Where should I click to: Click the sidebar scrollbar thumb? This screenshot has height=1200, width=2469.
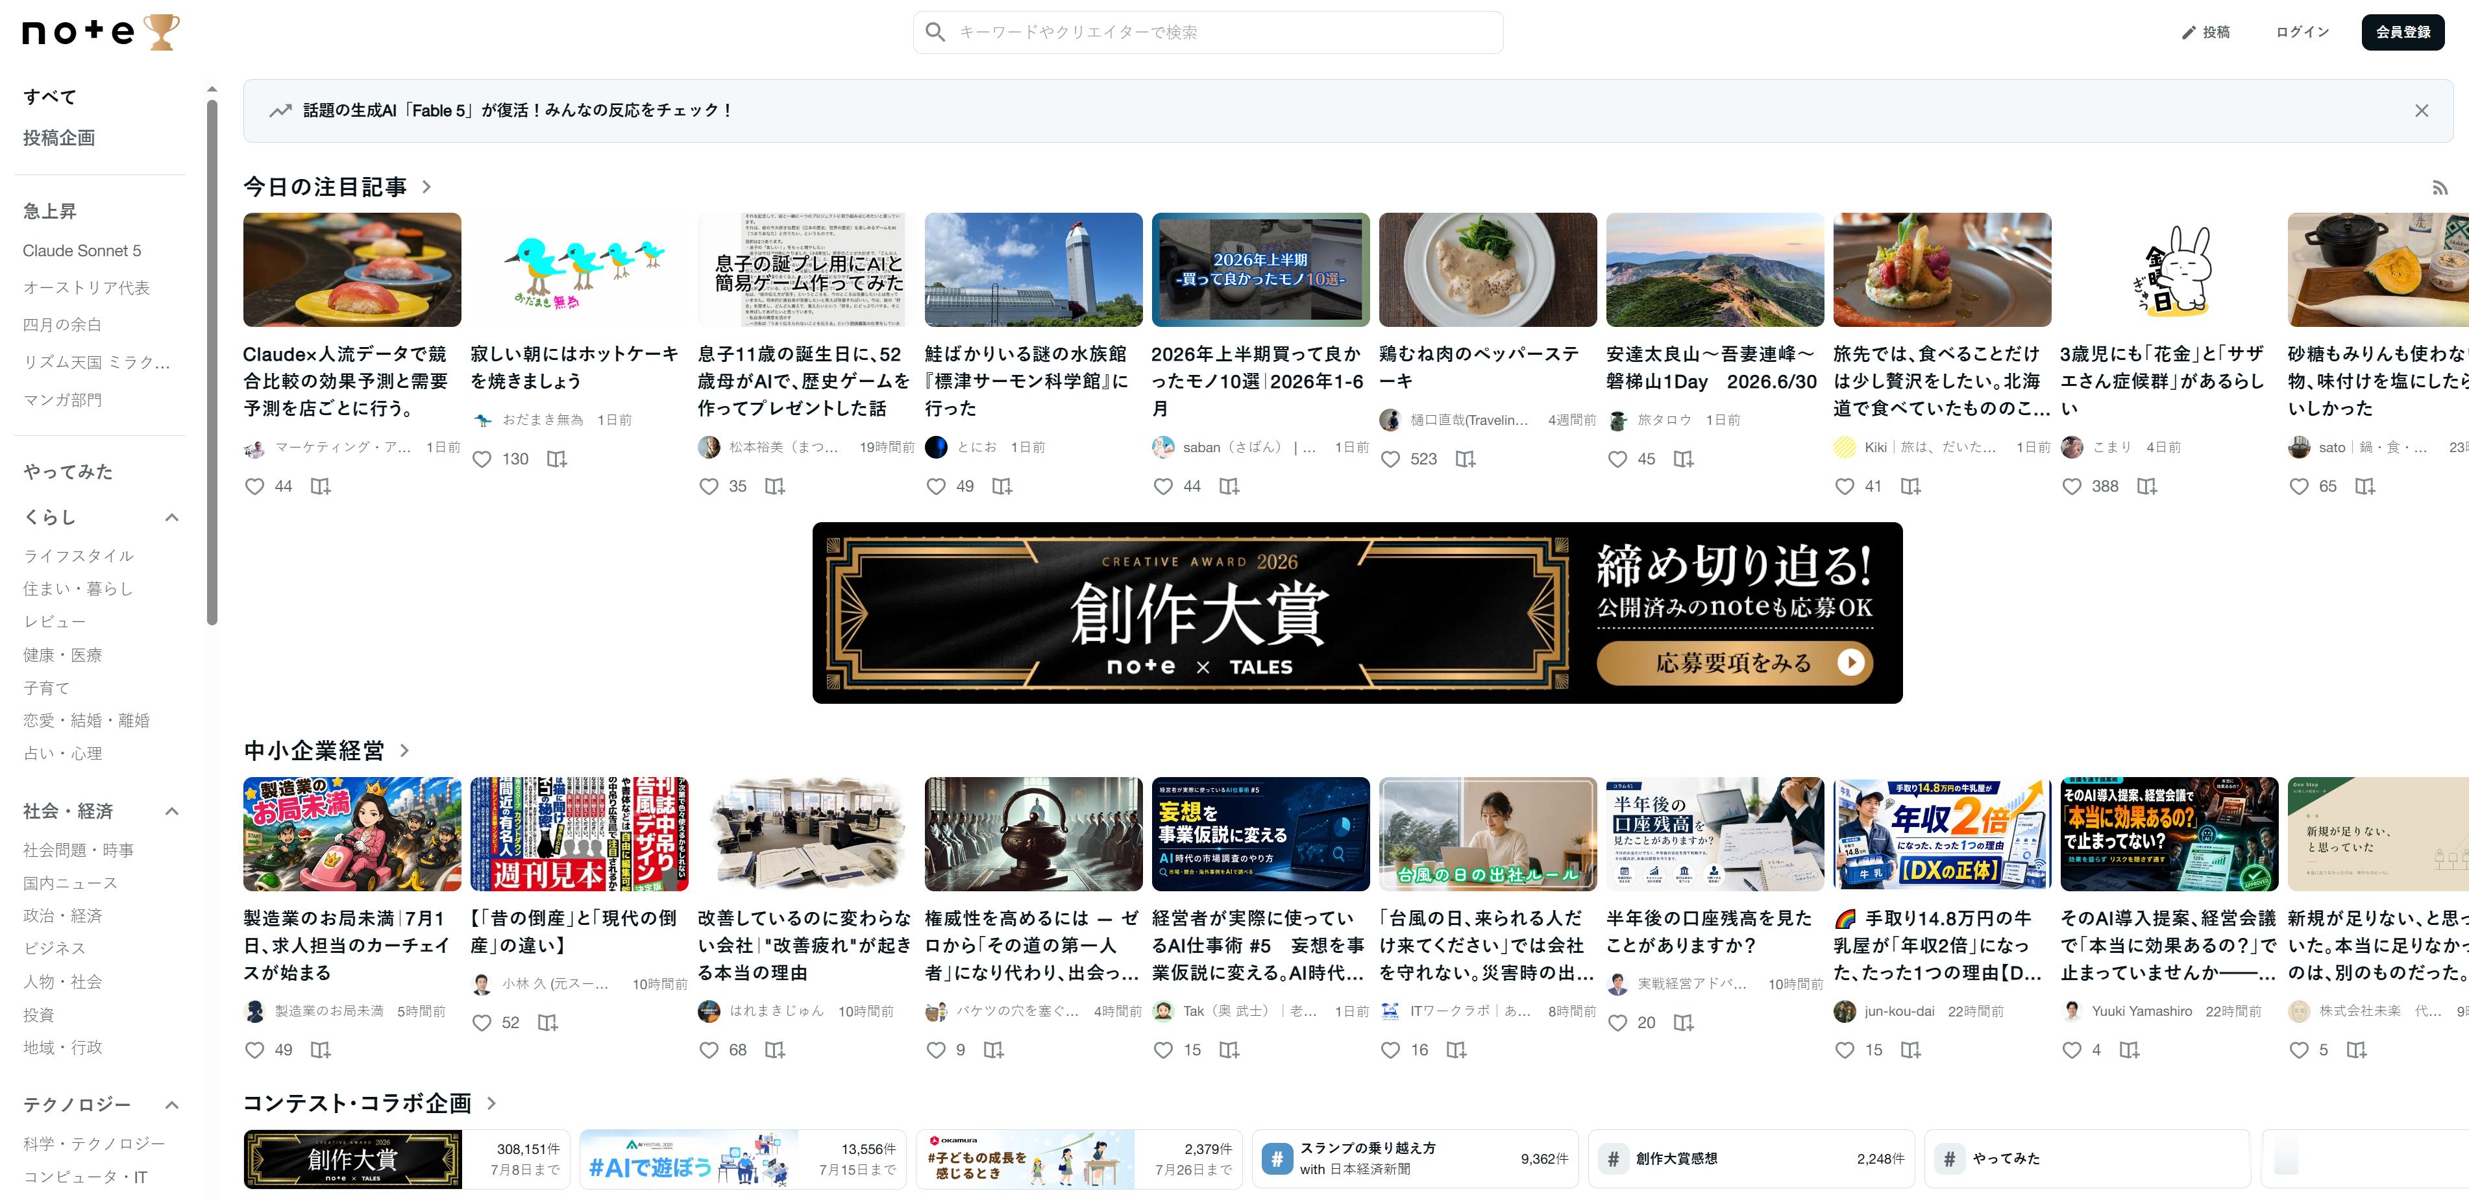(212, 362)
